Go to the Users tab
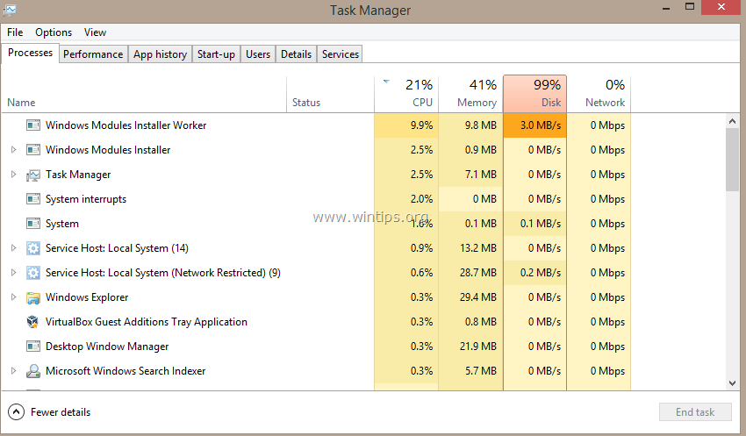 tap(258, 54)
